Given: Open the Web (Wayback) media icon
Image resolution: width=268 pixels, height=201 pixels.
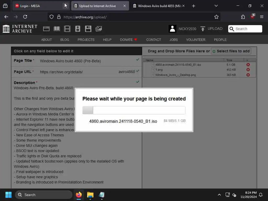Looking at the screenshot, I should 46,29.
